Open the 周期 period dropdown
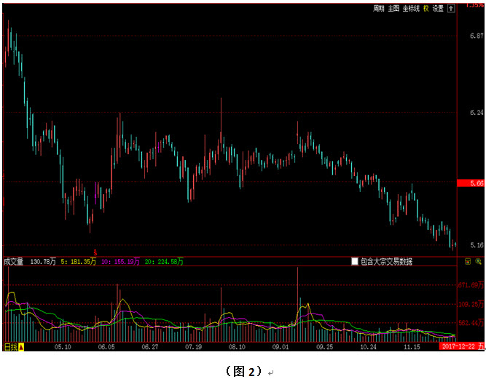The height and width of the screenshot is (387, 486). [x=379, y=9]
